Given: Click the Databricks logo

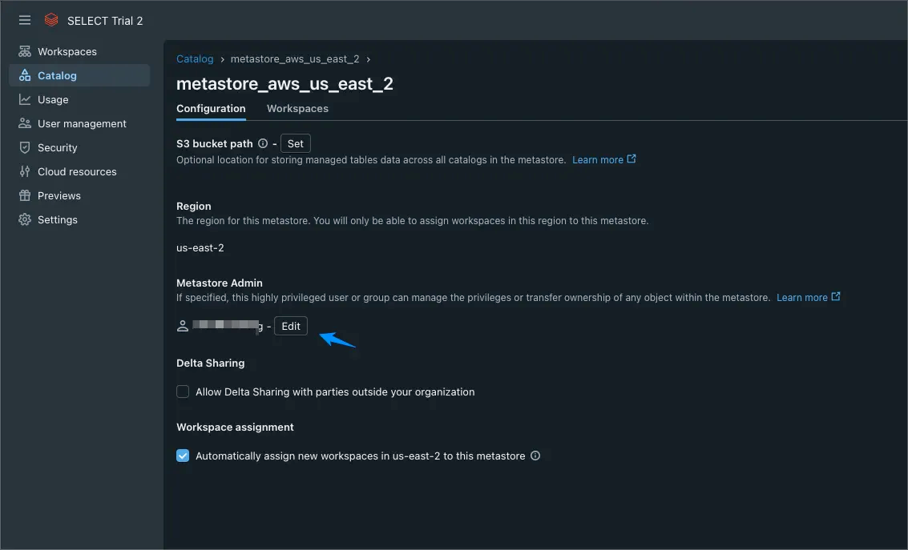Looking at the screenshot, I should 51,20.
